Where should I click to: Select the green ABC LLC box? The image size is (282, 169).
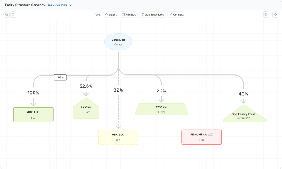(x=34, y=115)
